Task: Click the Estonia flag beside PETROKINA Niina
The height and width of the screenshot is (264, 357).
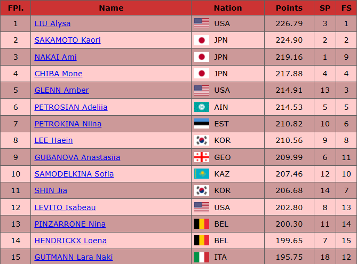Action: [202, 124]
